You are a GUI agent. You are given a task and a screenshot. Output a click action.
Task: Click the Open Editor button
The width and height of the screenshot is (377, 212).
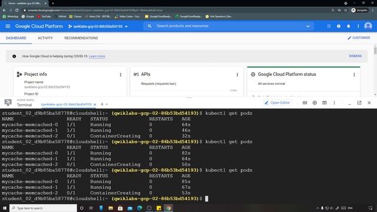tap(277, 102)
